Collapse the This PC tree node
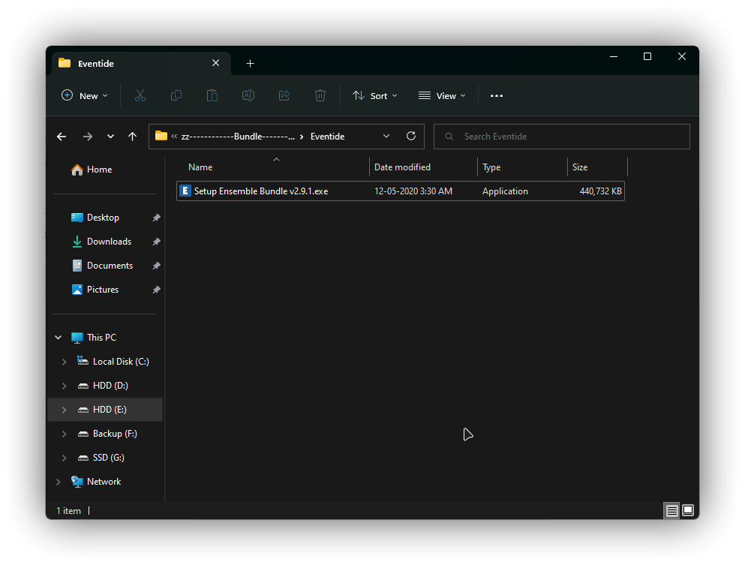 click(x=59, y=338)
